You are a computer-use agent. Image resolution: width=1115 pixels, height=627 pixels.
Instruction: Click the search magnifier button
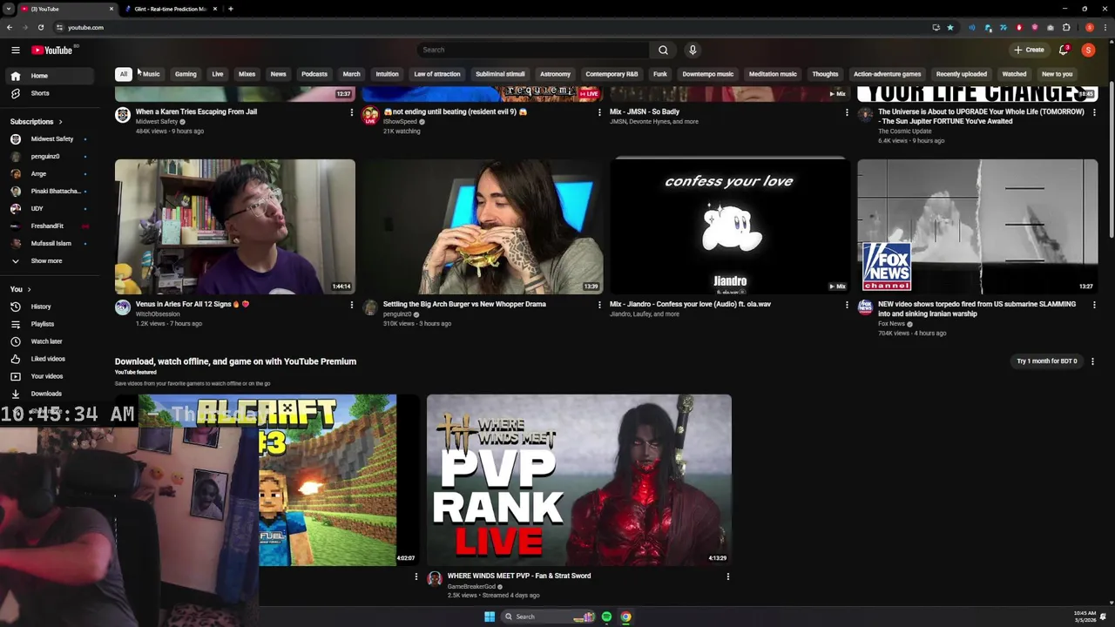pos(663,50)
